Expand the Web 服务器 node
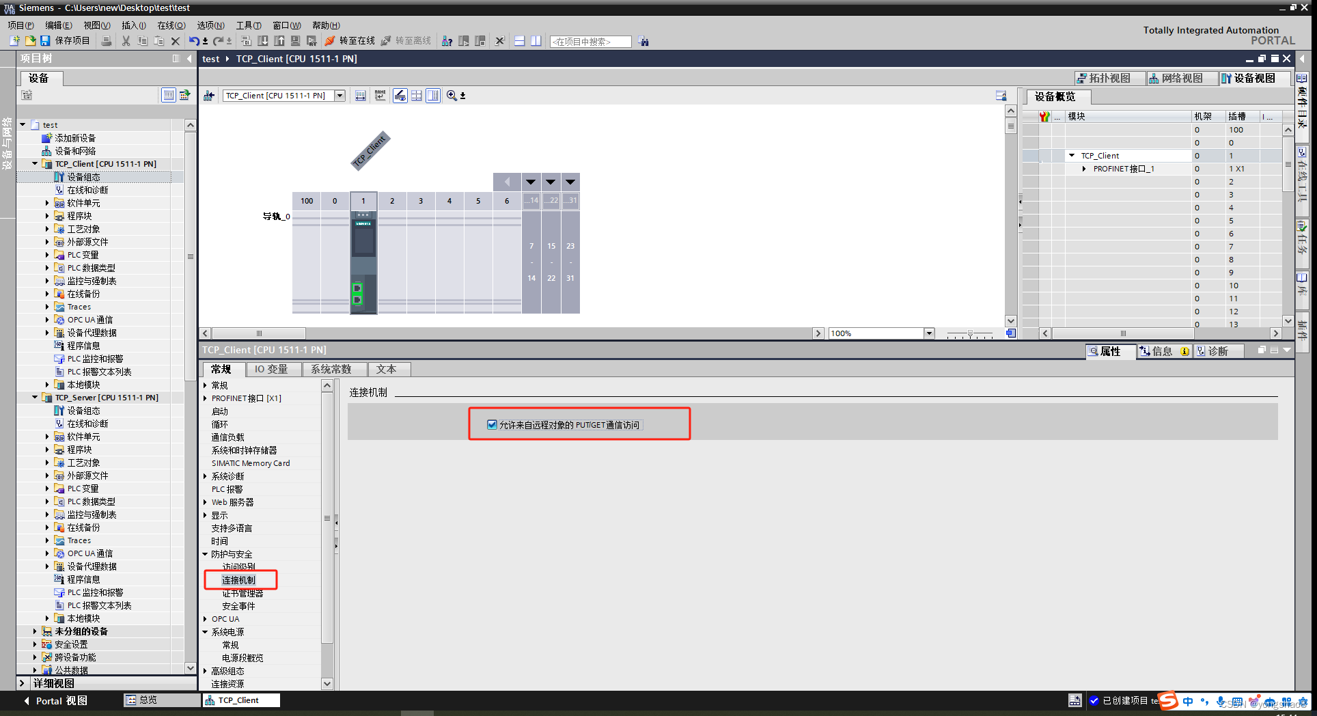 point(205,502)
